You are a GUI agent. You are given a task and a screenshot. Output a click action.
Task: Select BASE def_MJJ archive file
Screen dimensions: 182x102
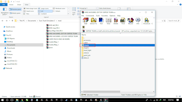(52, 25)
